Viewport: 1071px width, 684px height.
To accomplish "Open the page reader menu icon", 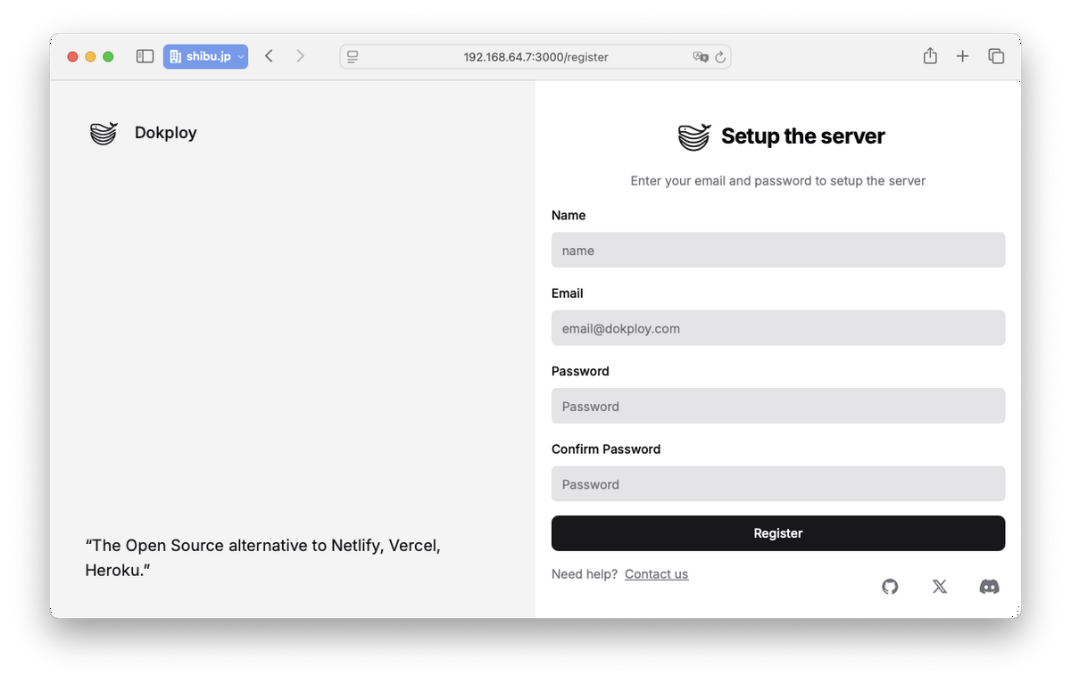I will (x=353, y=57).
